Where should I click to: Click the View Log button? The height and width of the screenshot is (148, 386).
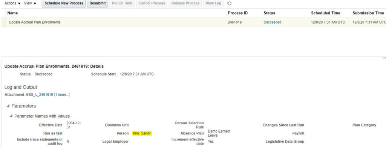click(213, 3)
